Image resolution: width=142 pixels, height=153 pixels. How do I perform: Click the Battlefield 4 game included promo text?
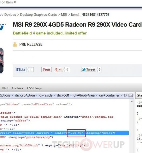pos(50,33)
